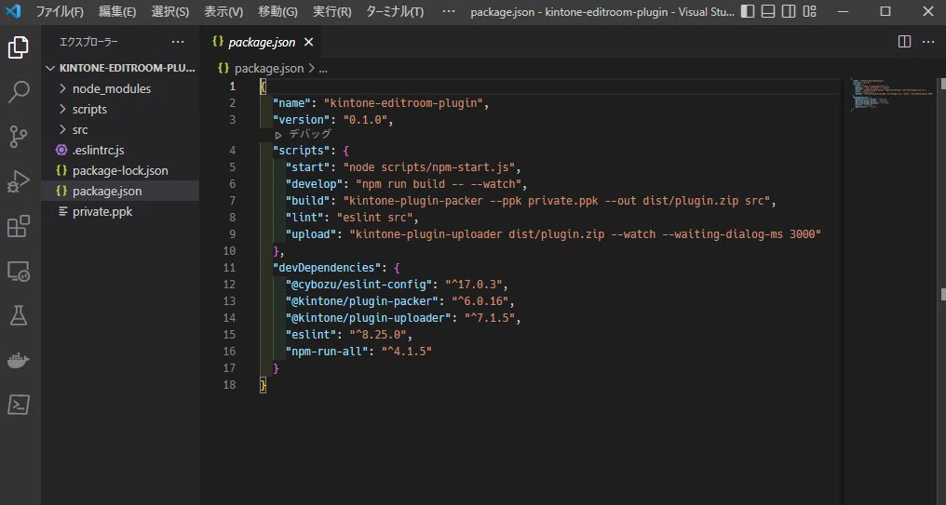Expand the scripts folder
Image resolution: width=946 pixels, height=505 pixels.
point(120,109)
